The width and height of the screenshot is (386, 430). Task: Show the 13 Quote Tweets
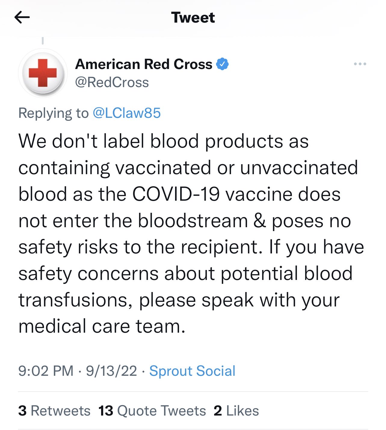click(152, 411)
